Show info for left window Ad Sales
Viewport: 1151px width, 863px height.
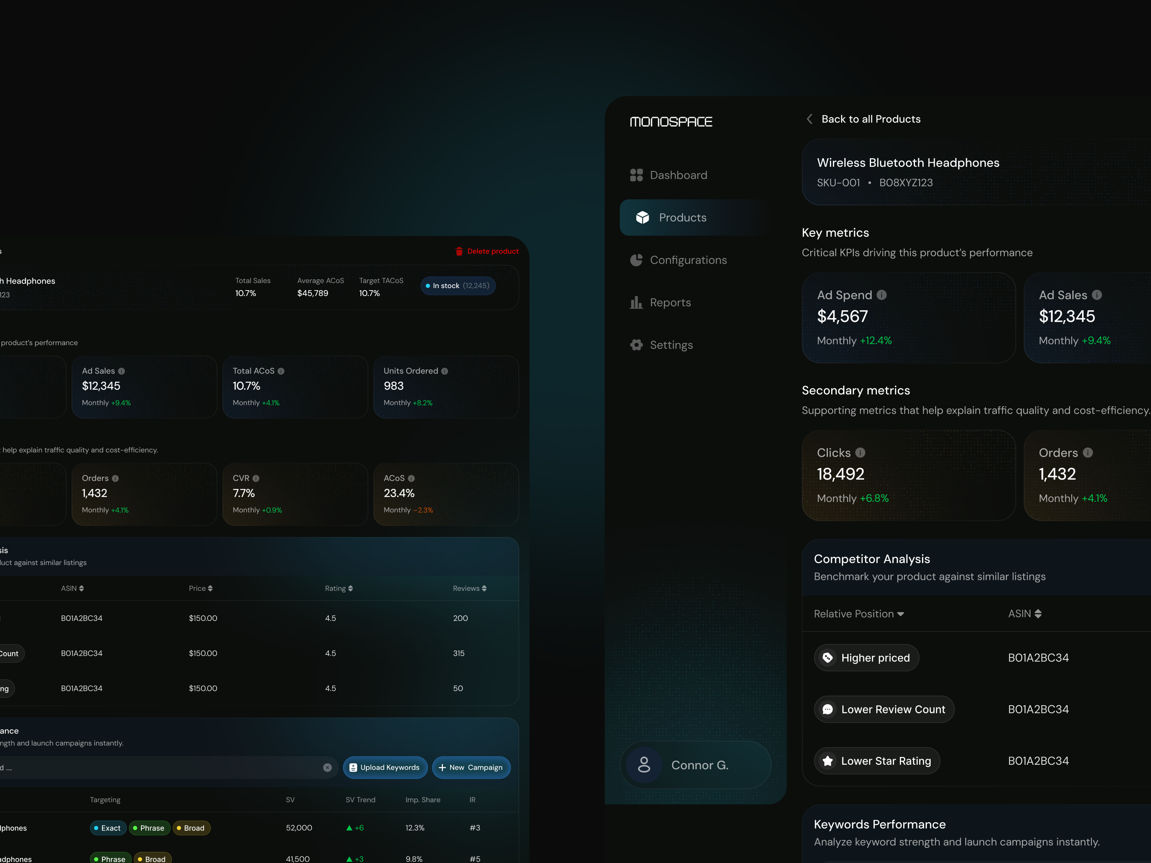click(121, 371)
